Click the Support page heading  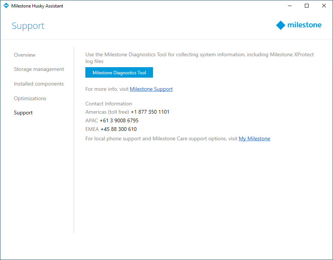[28, 26]
